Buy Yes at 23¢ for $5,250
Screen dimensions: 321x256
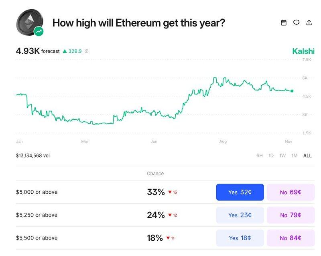point(240,215)
